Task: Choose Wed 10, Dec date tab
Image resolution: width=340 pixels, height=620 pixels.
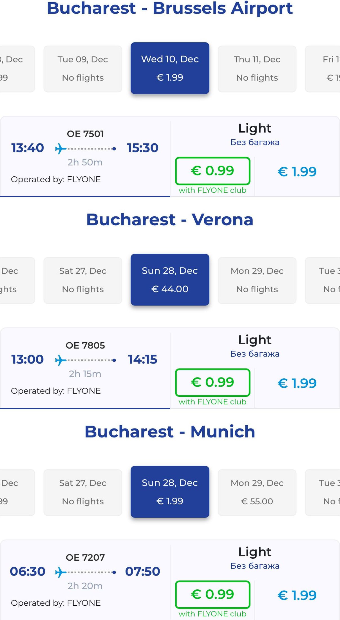Action: 170,68
